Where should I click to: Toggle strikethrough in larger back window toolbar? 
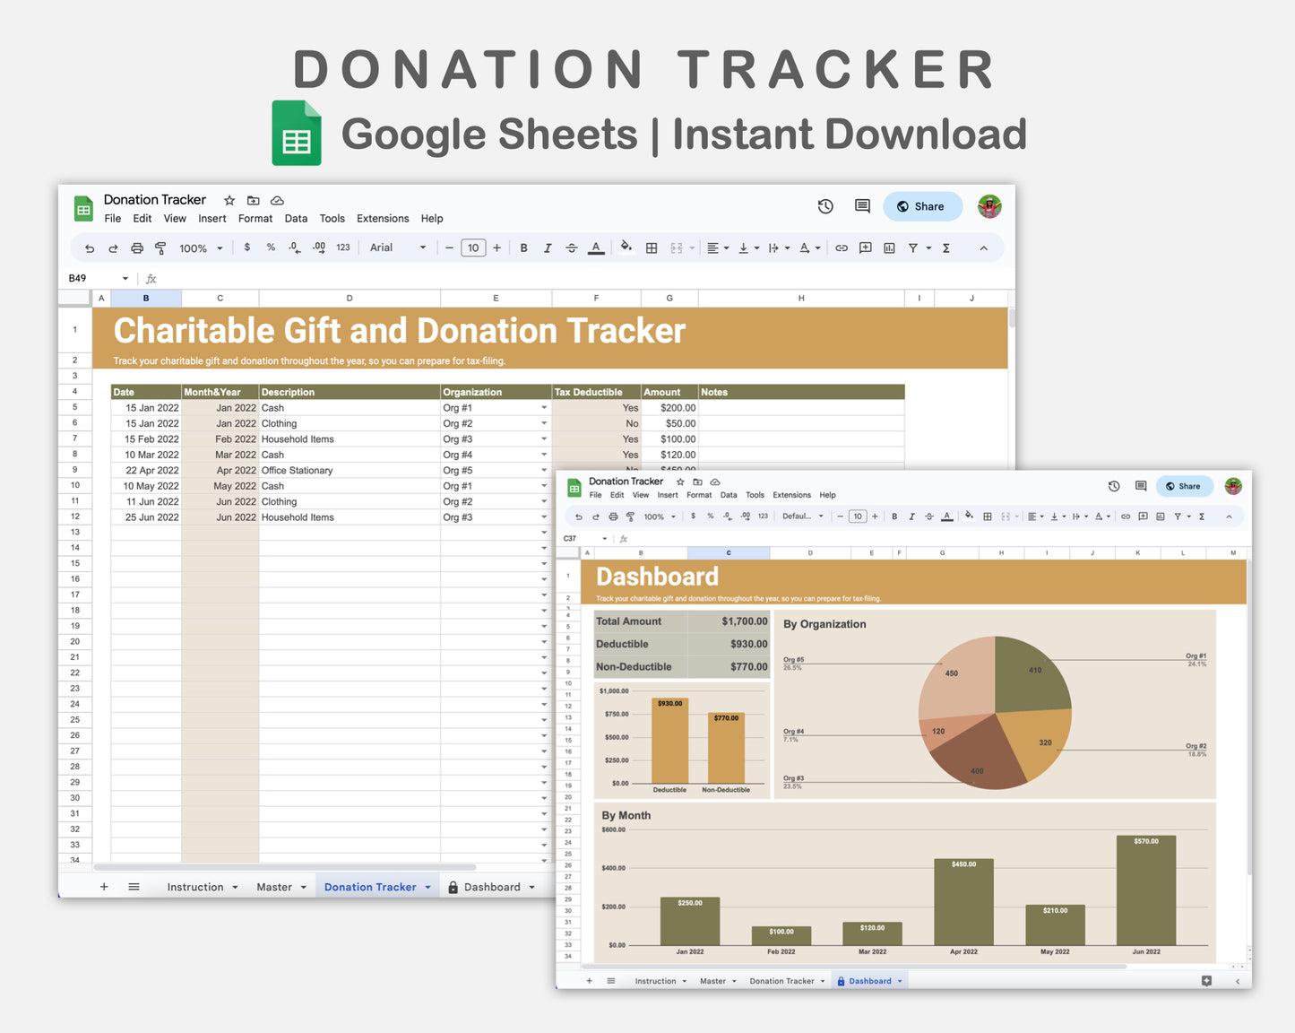click(572, 248)
